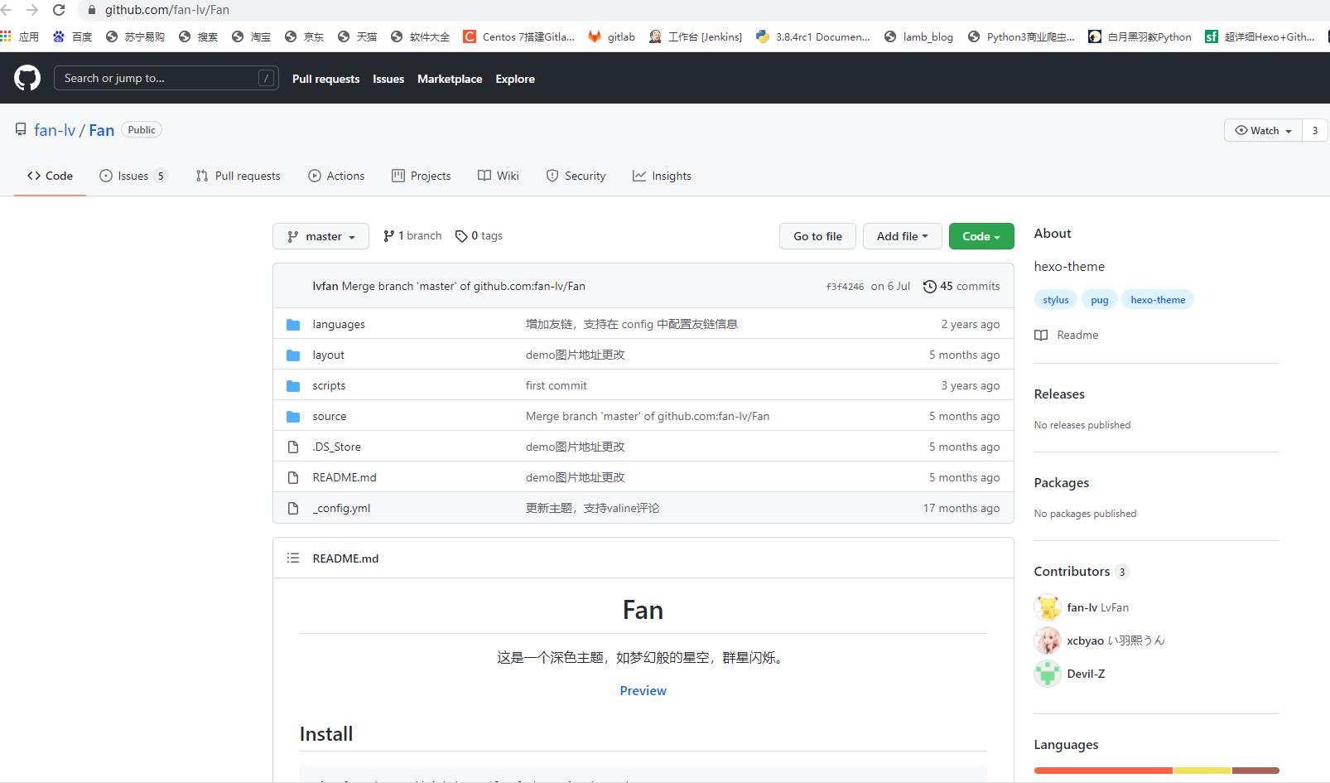This screenshot has height=783, width=1330.
Task: Open the layout folder icon
Action: point(293,355)
